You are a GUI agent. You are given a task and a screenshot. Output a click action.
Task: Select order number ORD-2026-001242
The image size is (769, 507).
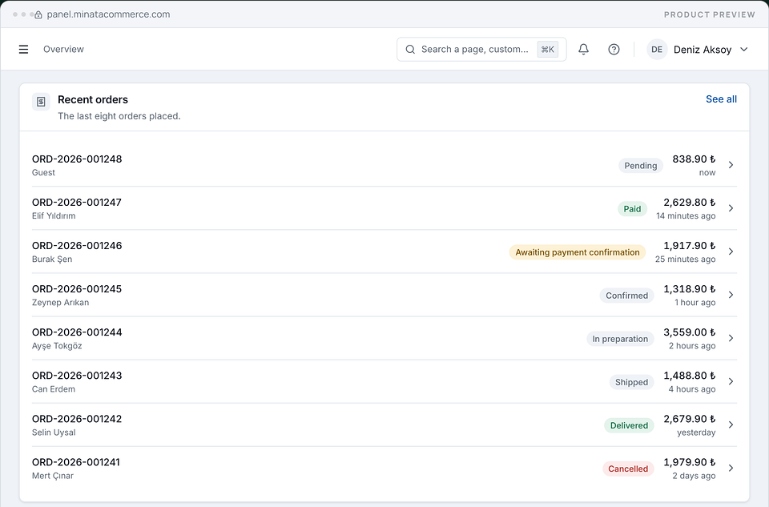[77, 419]
